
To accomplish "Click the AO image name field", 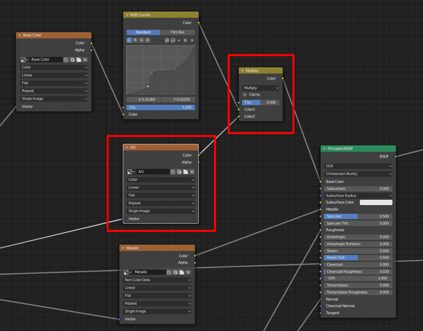I will coord(153,172).
